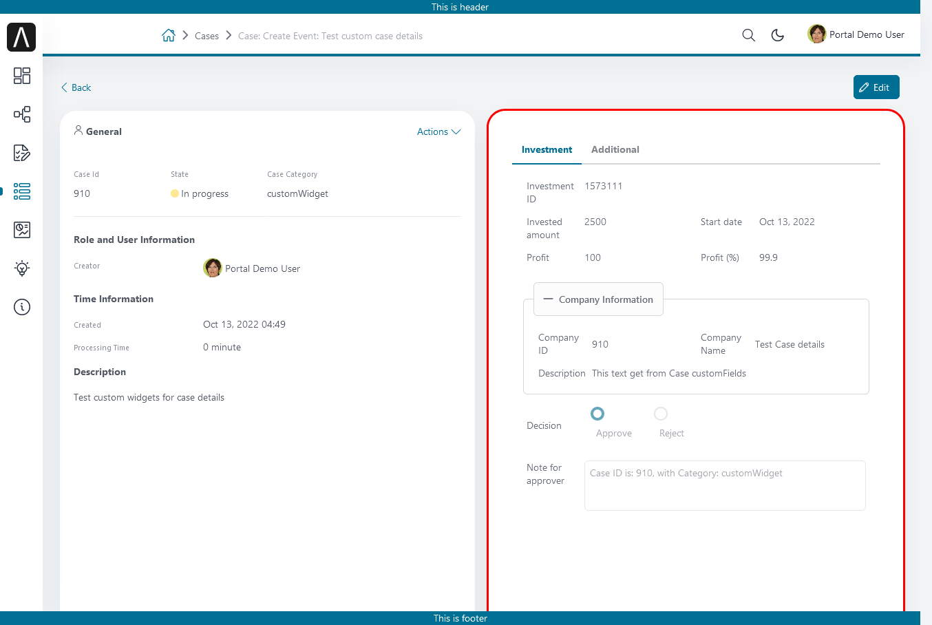Go to home via breadcrumb icon
The width and height of the screenshot is (932, 625).
tap(169, 36)
